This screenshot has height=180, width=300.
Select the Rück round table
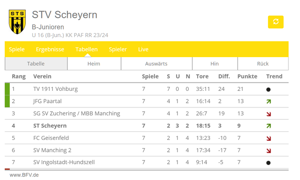point(263,64)
